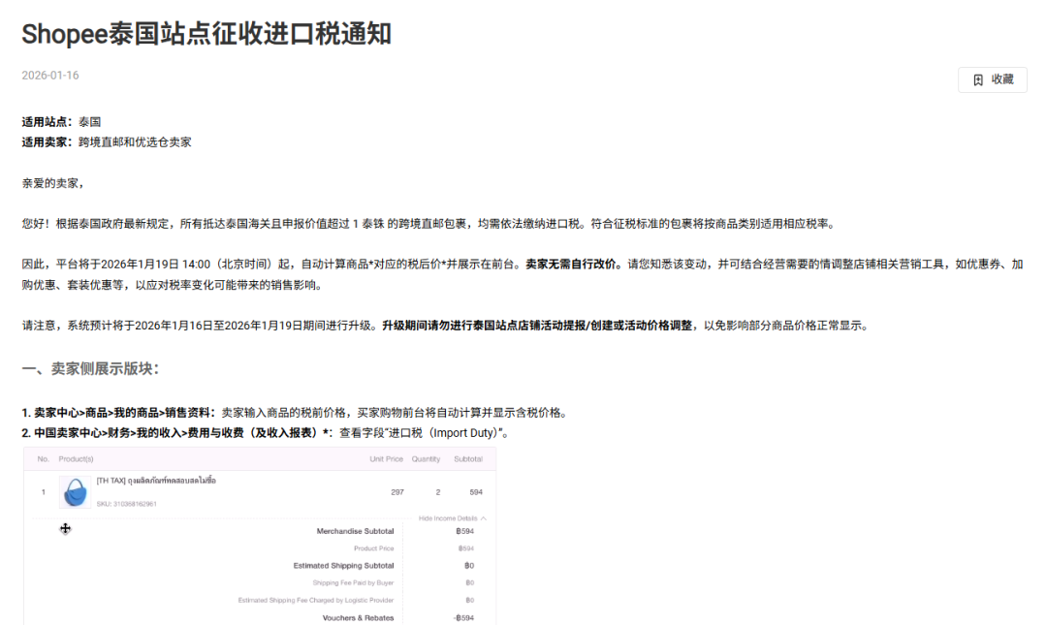1047x625 pixels.
Task: Click the move cursor crosshair icon in the screenshot
Action: [66, 529]
